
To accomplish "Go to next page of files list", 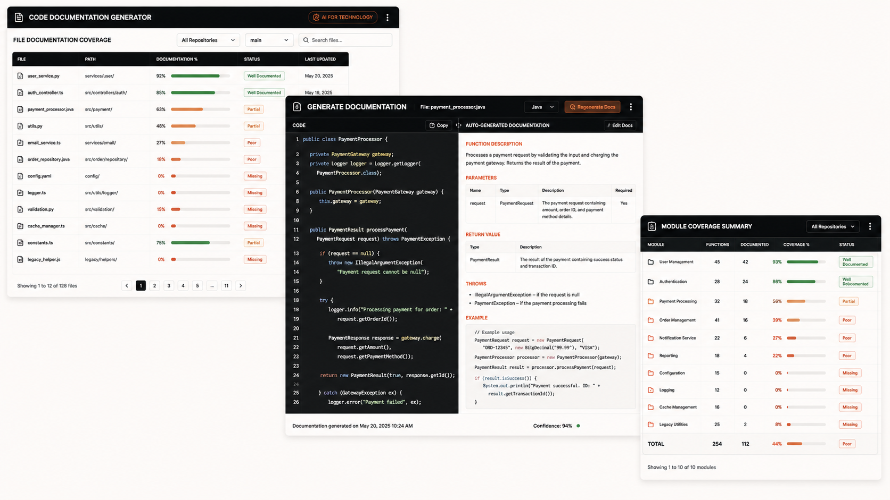I will click(x=241, y=286).
